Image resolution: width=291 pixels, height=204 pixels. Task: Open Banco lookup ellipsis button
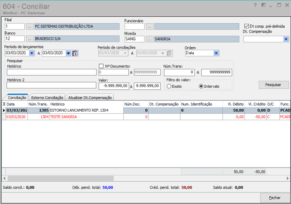(30, 39)
